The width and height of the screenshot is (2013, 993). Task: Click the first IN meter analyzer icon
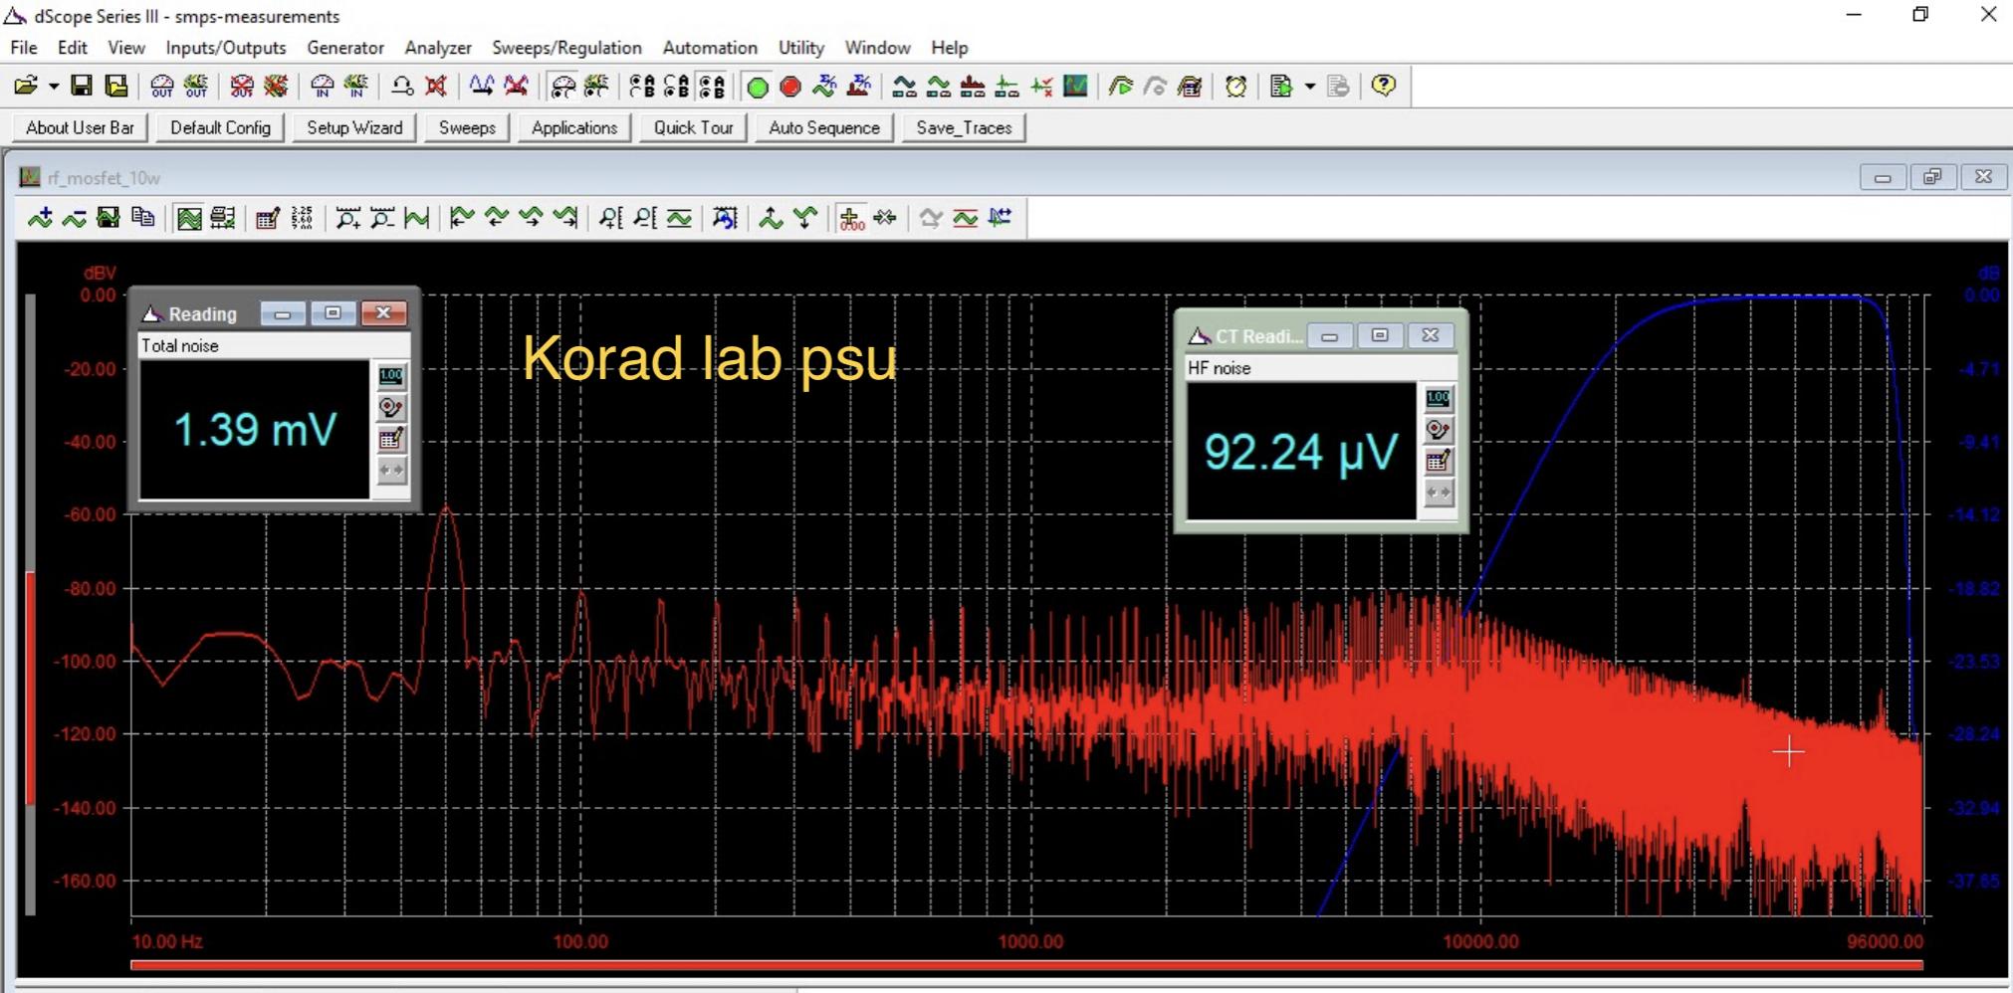322,87
